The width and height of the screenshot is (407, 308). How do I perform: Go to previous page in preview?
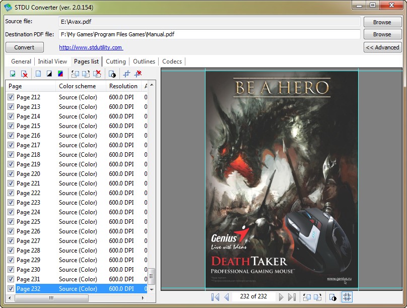(226, 297)
